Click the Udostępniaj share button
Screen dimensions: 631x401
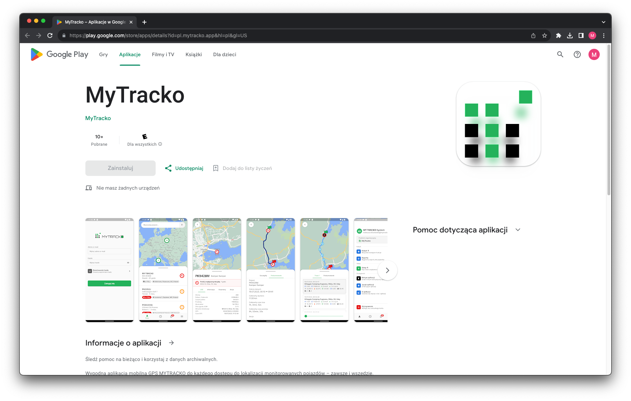click(x=184, y=168)
